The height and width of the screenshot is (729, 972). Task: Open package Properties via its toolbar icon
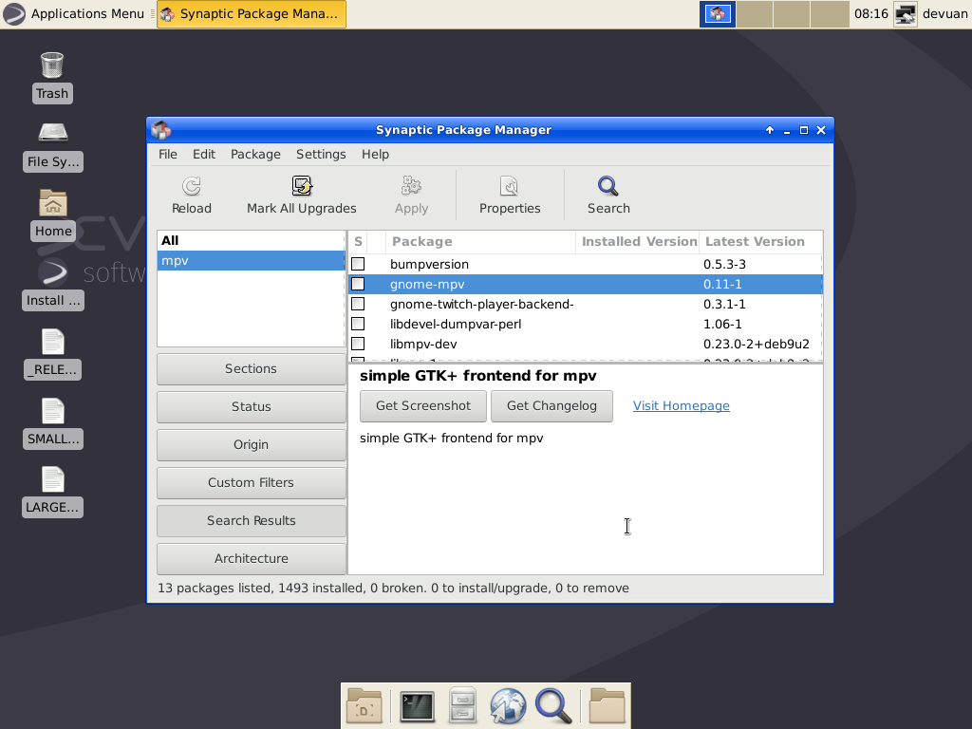(x=510, y=195)
